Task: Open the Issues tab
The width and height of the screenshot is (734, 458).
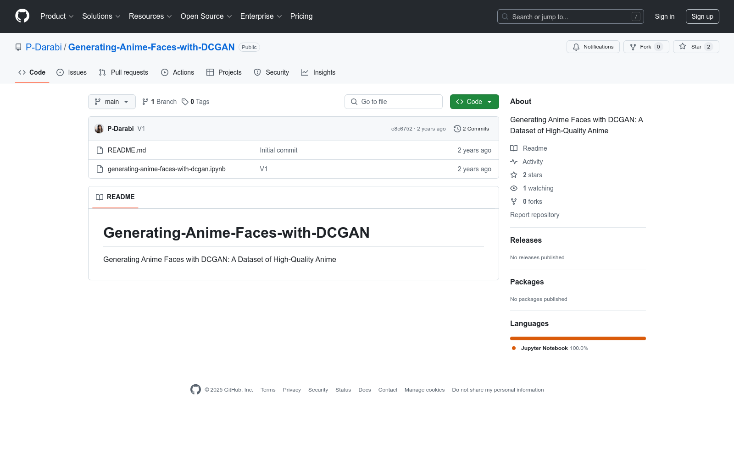Action: pyautogui.click(x=72, y=72)
